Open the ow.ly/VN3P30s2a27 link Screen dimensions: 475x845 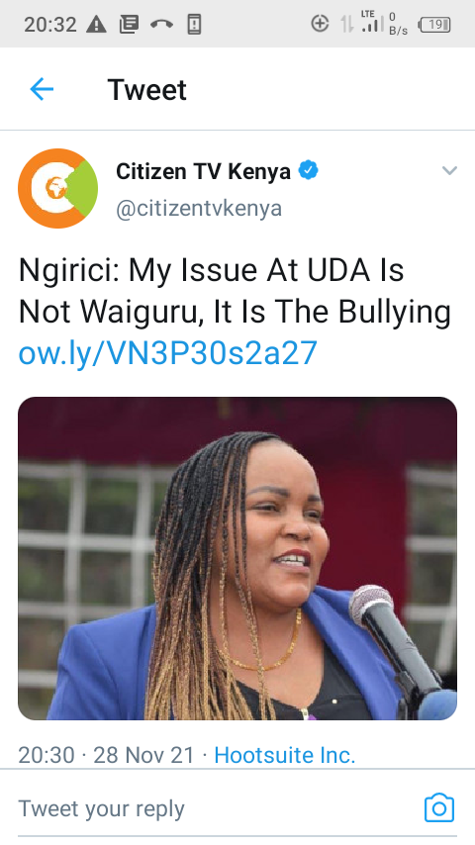167,353
